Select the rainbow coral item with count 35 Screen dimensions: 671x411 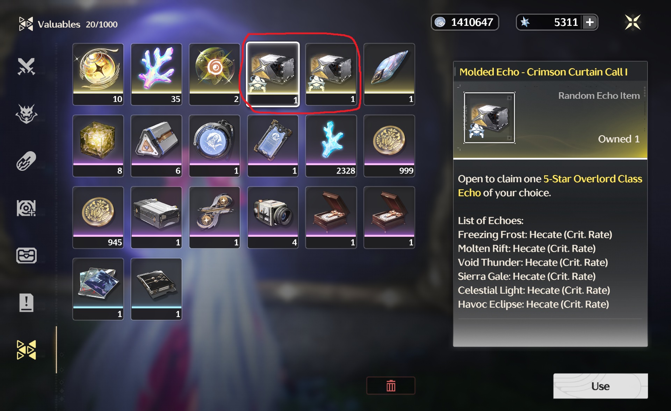[156, 74]
